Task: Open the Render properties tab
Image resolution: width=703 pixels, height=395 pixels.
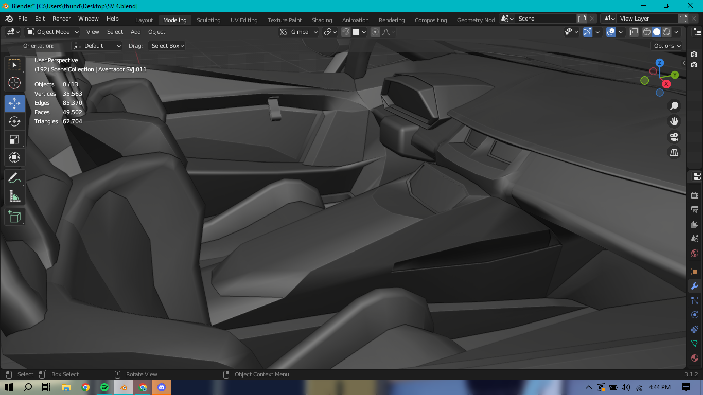Action: coord(695,195)
